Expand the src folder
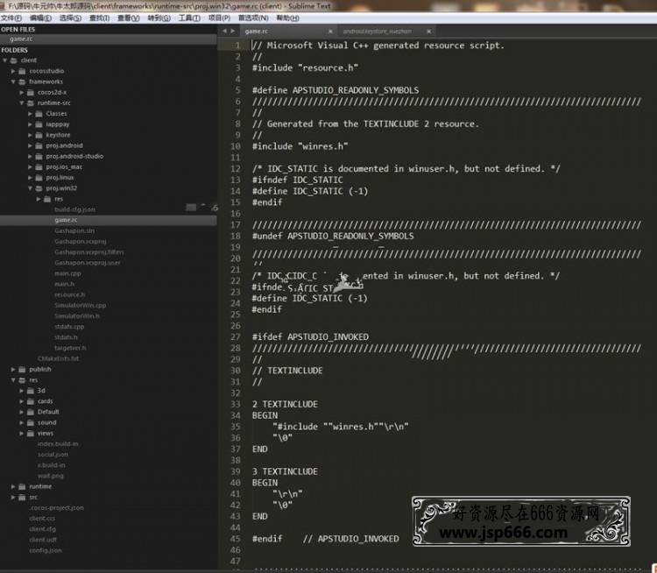Image resolution: width=657 pixels, height=573 pixels. coord(13,497)
